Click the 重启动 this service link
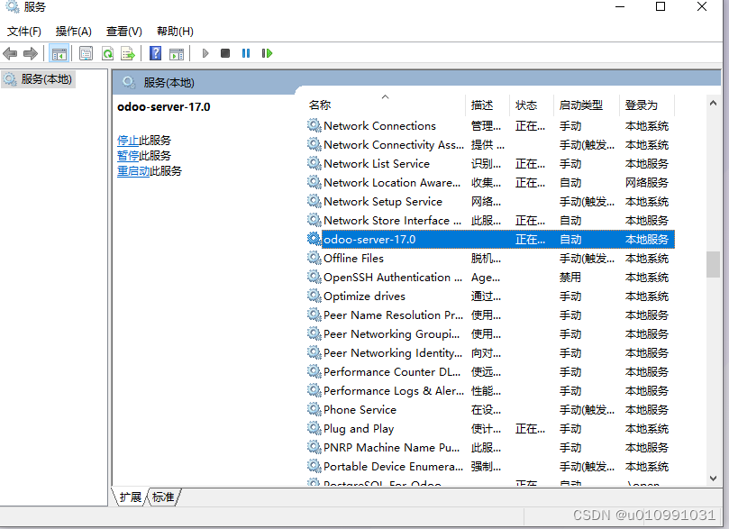Screen dimensions: 729x529 pyautogui.click(x=133, y=171)
